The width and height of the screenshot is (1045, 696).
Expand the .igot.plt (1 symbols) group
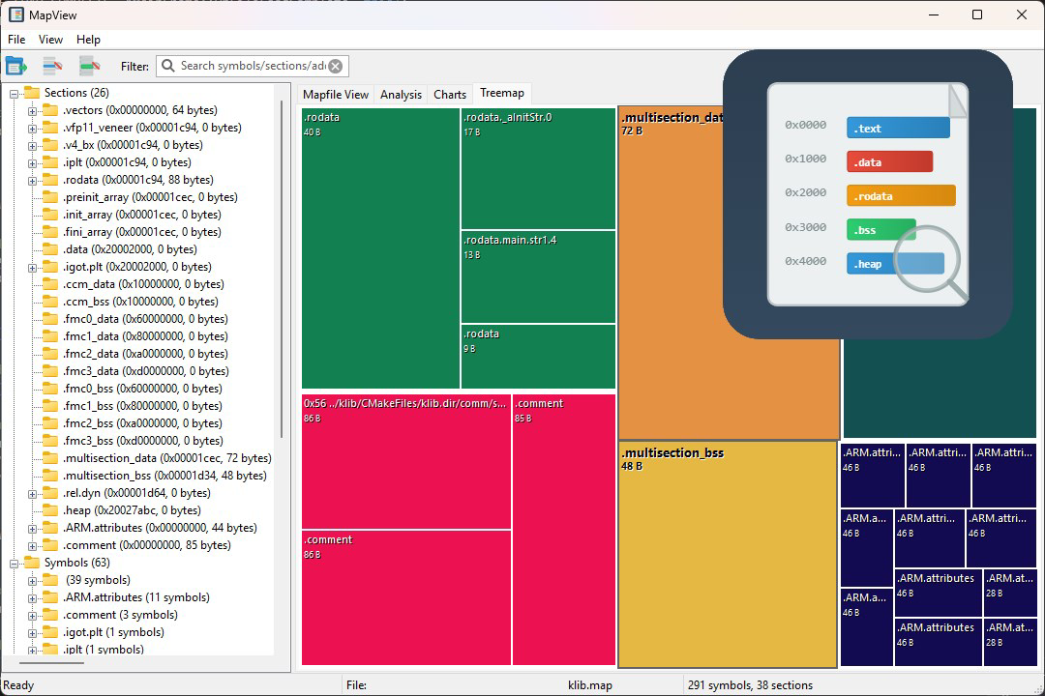pos(32,633)
